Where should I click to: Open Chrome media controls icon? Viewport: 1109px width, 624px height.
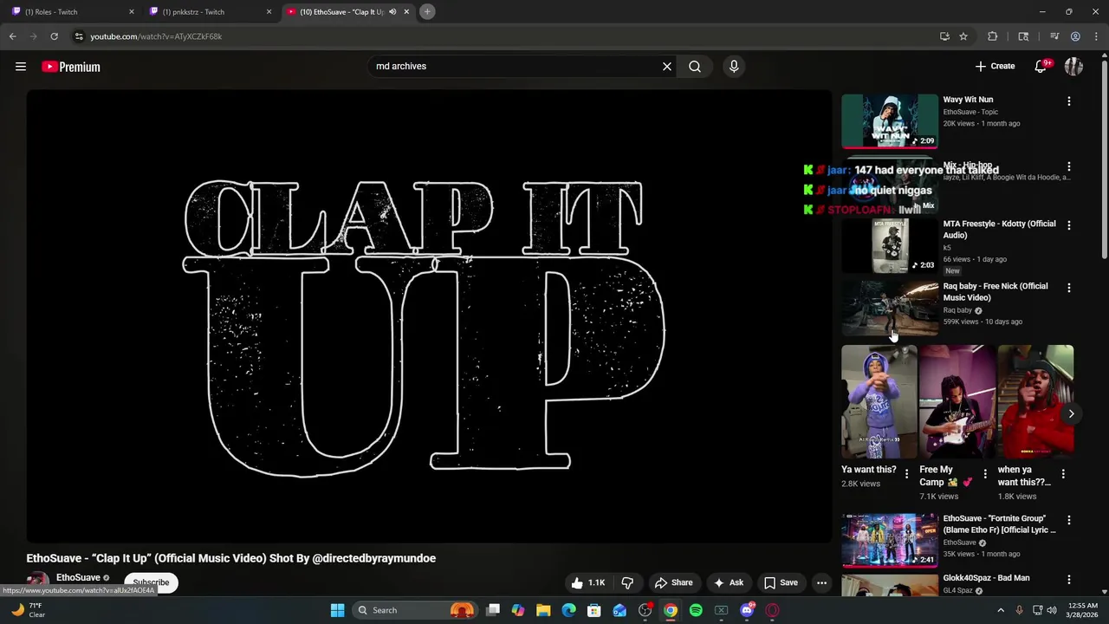coord(1054,36)
